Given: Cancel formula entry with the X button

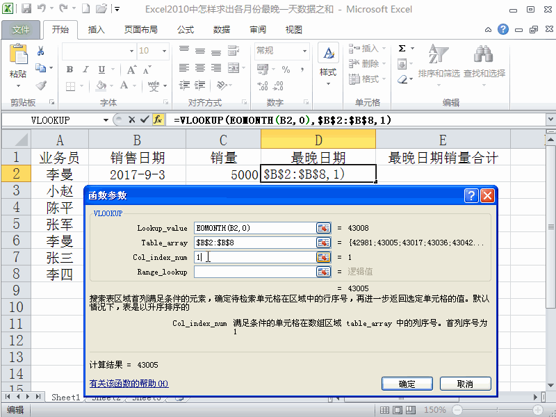Looking at the screenshot, I should 131,120.
